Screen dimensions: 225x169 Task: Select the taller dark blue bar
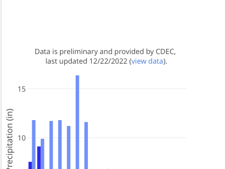coord(39,158)
